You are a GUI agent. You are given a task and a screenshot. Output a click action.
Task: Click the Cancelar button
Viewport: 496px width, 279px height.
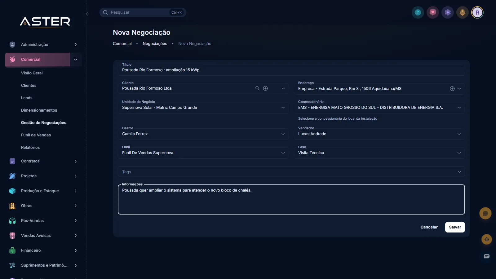point(429,227)
